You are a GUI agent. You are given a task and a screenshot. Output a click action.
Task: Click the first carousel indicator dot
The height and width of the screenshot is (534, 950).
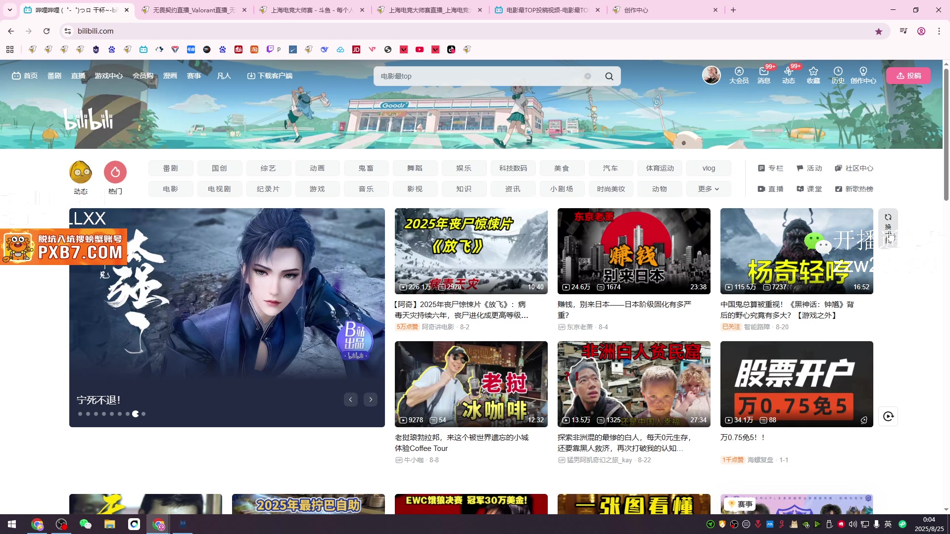click(x=80, y=414)
